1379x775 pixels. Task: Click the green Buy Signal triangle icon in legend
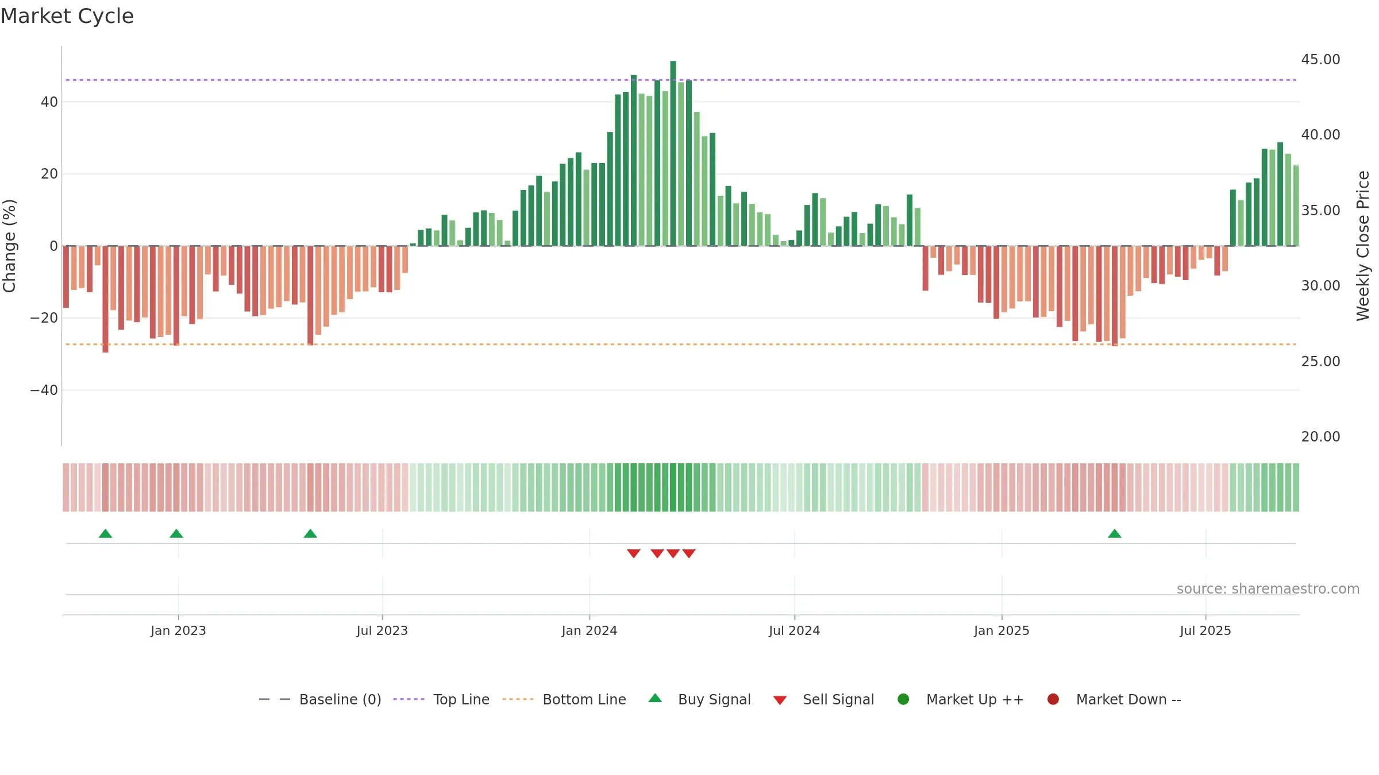[x=655, y=699]
